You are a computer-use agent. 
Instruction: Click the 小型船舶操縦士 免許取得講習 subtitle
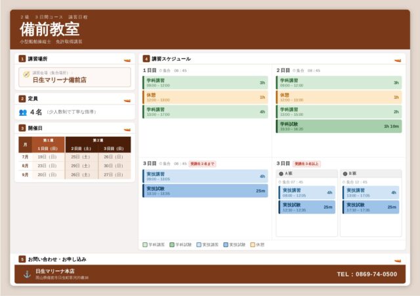point(51,42)
